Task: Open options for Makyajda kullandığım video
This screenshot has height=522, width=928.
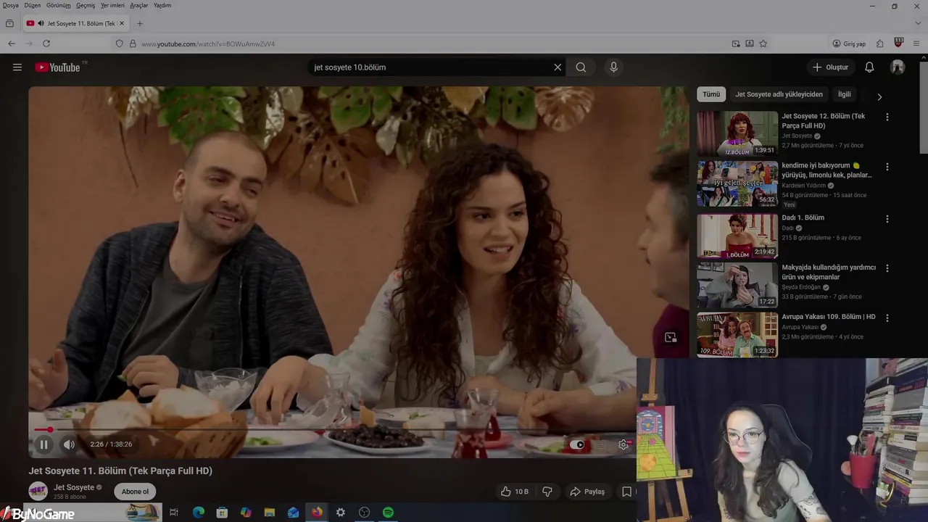Action: pyautogui.click(x=887, y=268)
